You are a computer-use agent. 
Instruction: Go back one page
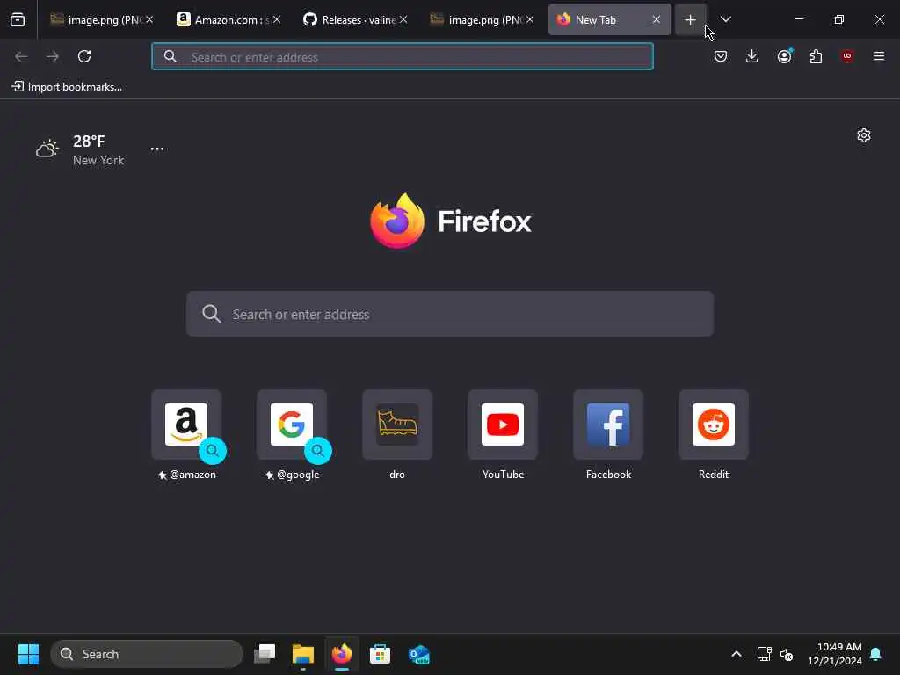click(21, 56)
